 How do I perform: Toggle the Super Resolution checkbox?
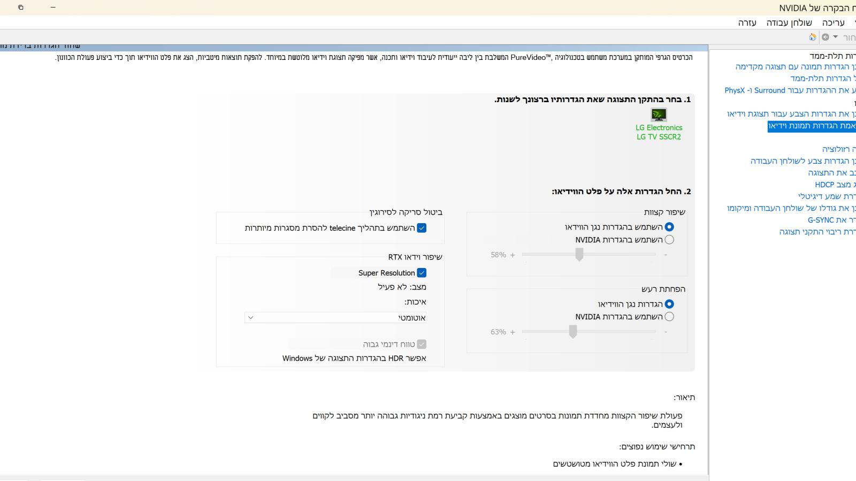(x=422, y=273)
